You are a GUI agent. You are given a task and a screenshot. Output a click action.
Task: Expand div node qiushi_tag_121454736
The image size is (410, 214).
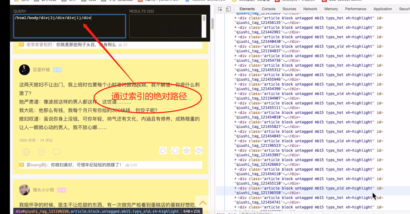click(x=236, y=56)
